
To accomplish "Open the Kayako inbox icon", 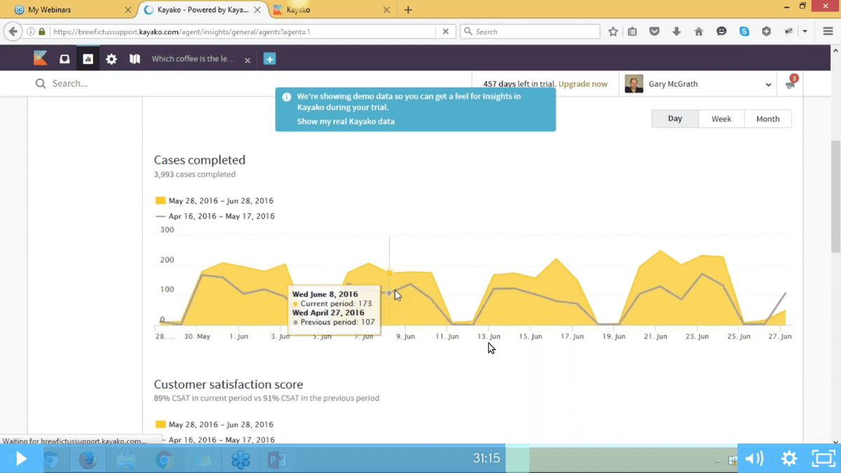I will (x=64, y=60).
